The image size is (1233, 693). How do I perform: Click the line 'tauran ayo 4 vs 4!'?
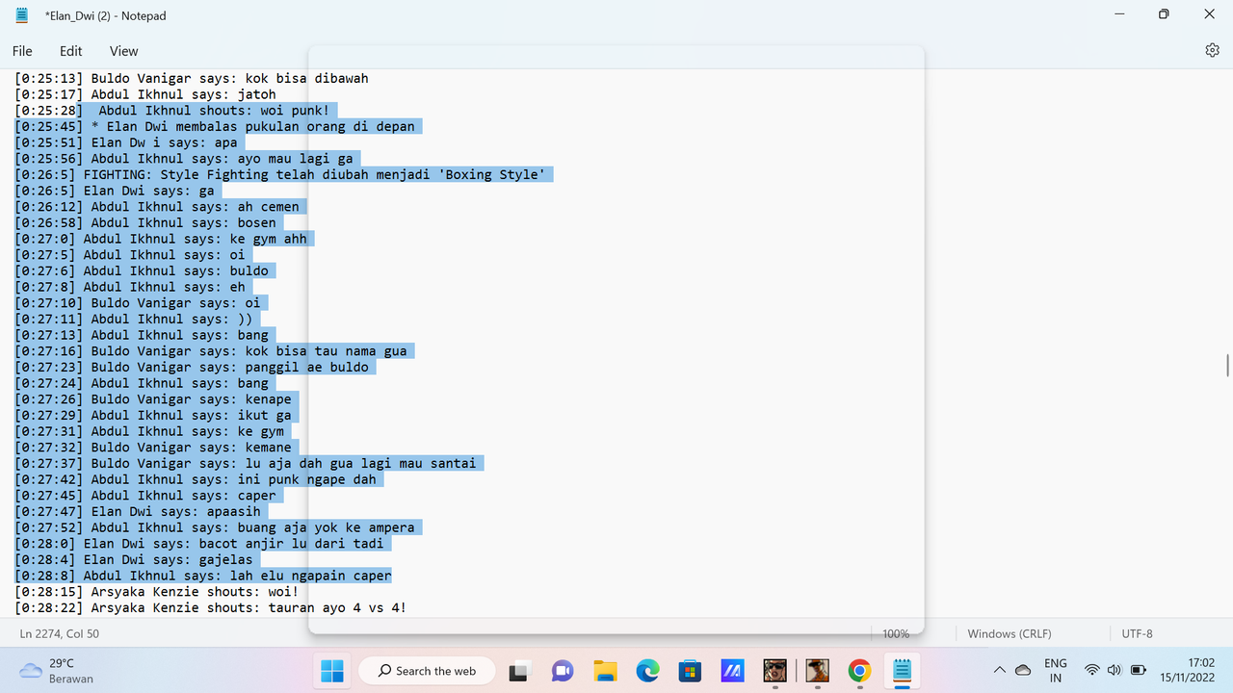point(211,607)
